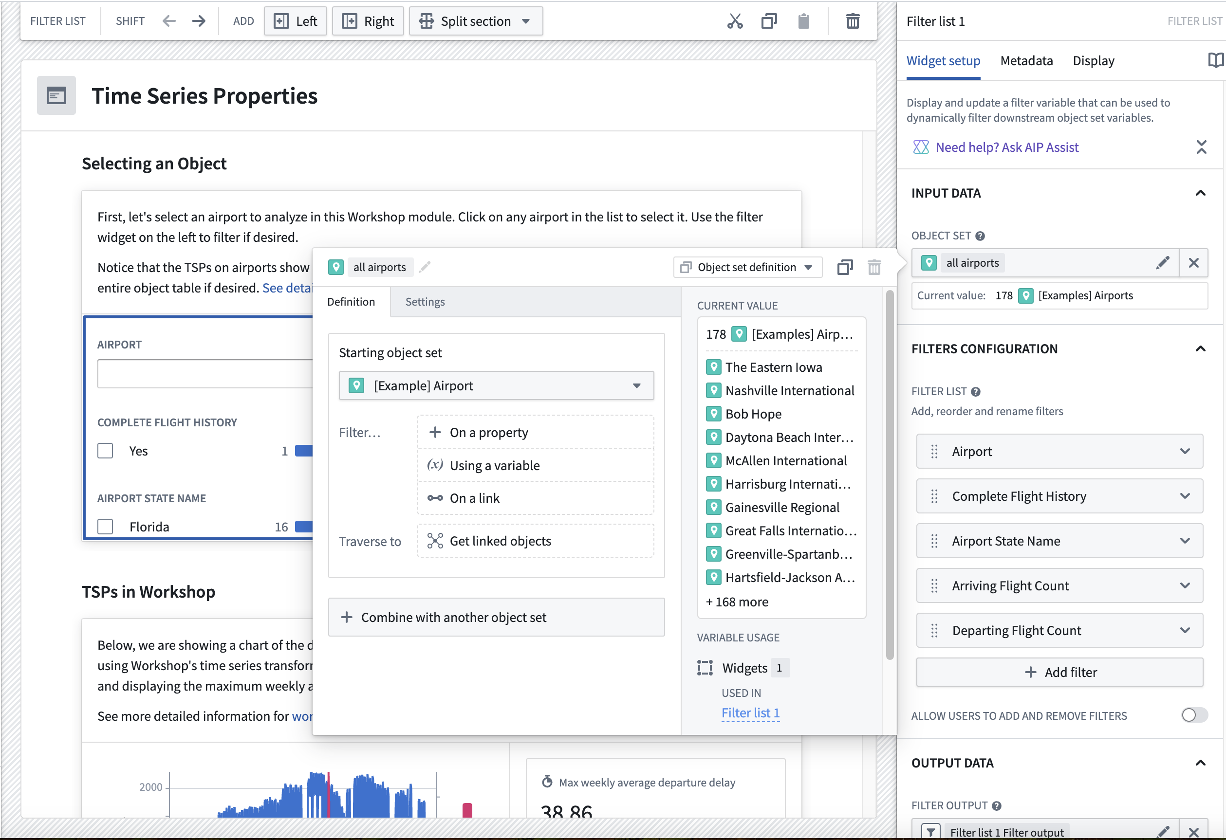The width and height of the screenshot is (1226, 840).
Task: Filter On a link
Action: pyautogui.click(x=535, y=498)
